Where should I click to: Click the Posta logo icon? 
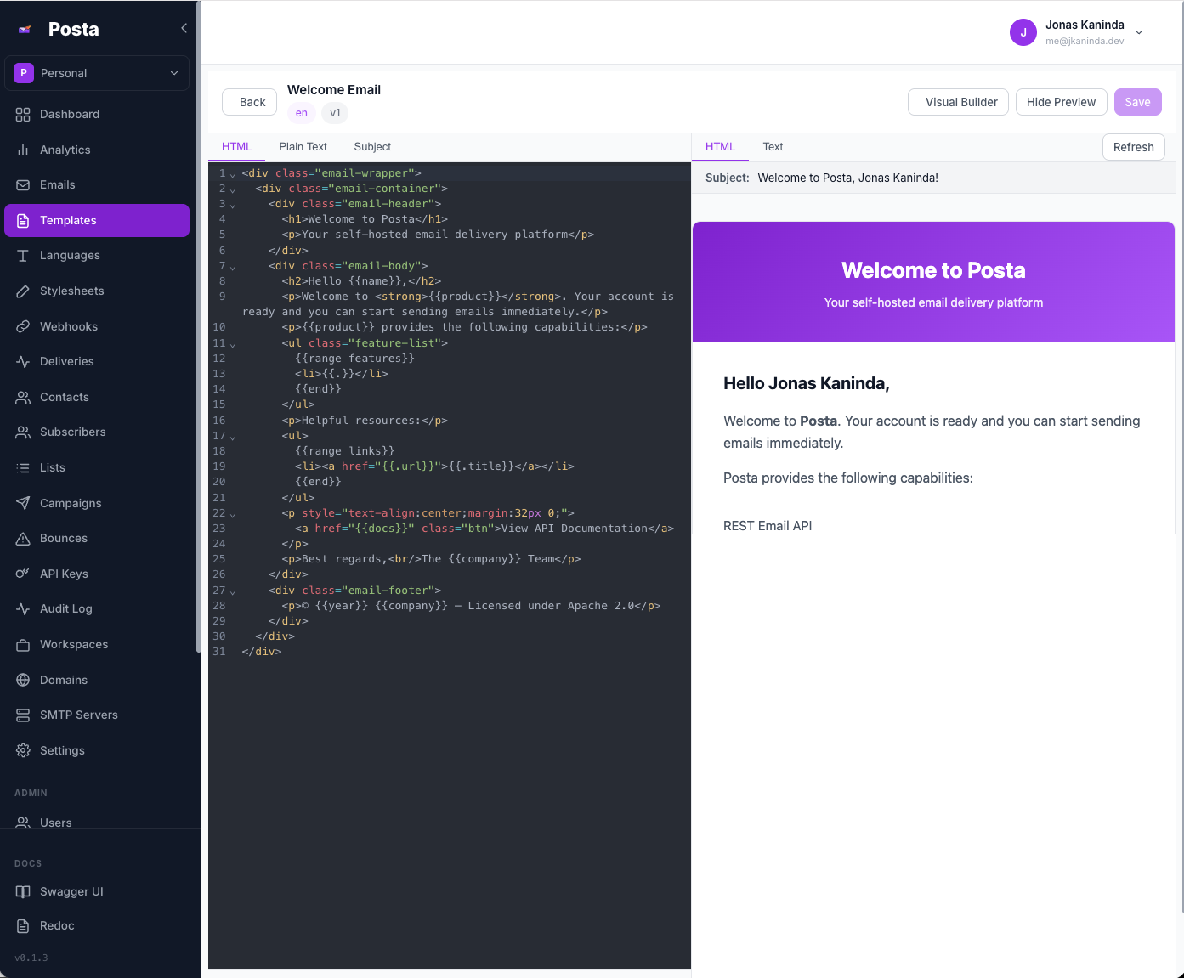pos(25,29)
